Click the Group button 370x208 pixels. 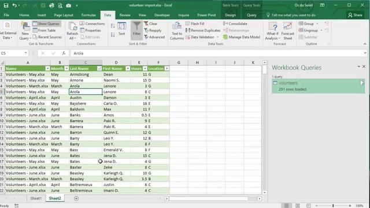[306, 24]
